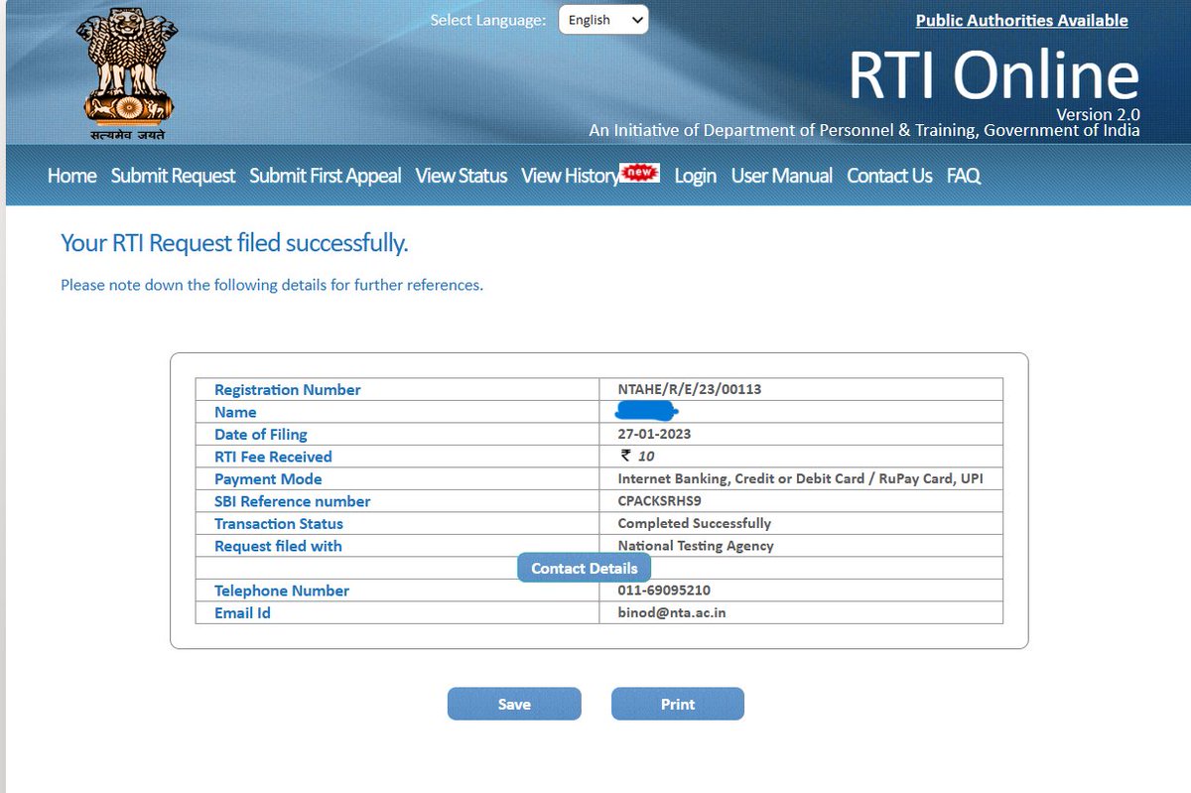Click the 'Version 2.0' text
Viewport: 1191px width, 793px height.
click(1098, 114)
